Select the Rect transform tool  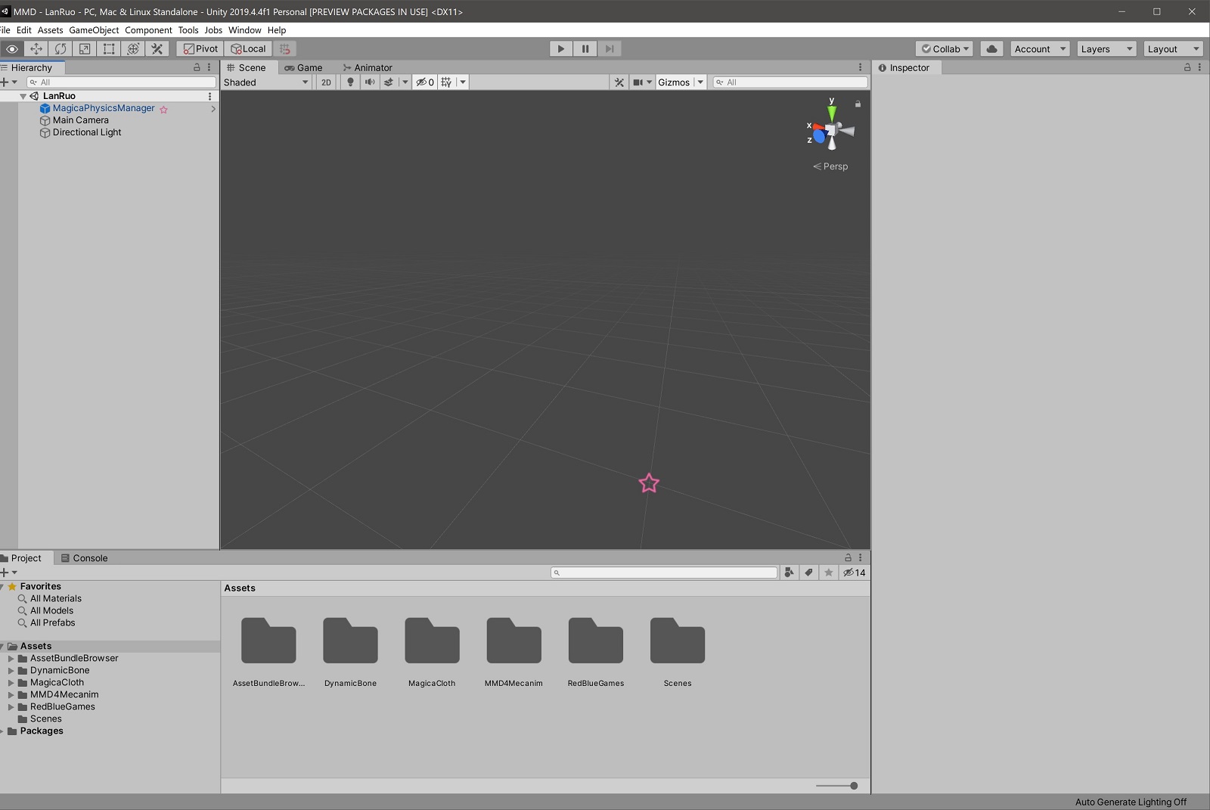pos(109,48)
